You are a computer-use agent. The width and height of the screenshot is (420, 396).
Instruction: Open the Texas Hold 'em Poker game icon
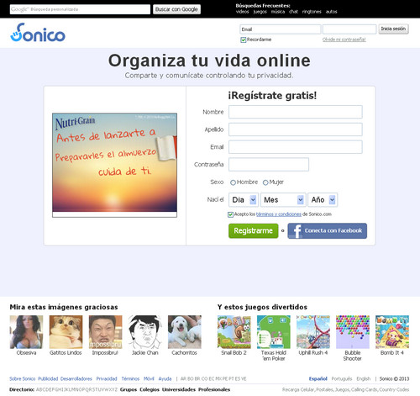274,332
